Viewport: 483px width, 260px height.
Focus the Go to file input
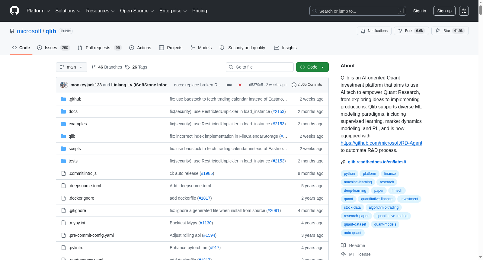click(x=260, y=67)
